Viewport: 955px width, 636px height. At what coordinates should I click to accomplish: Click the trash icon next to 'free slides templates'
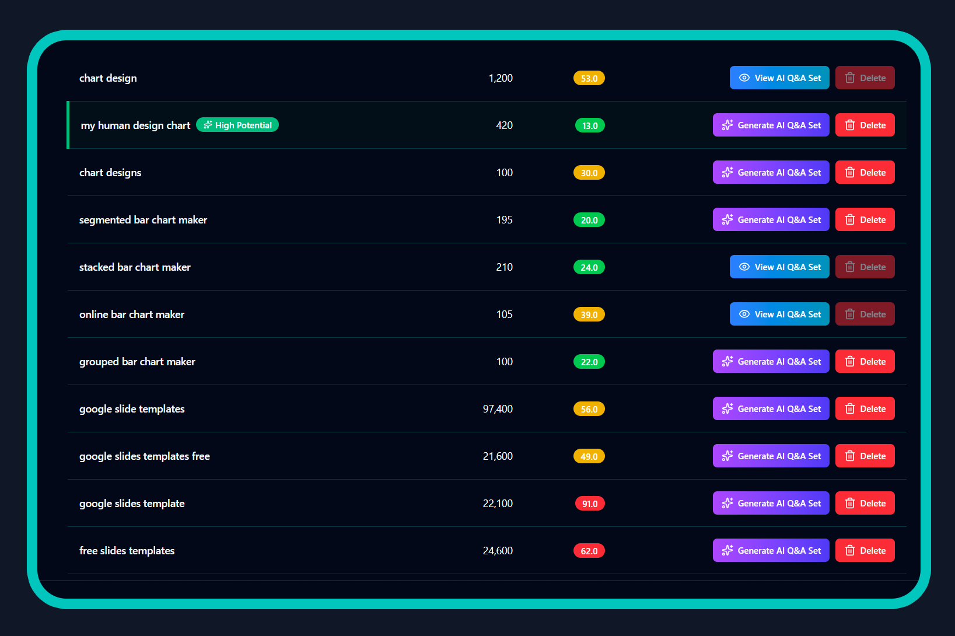tap(850, 550)
